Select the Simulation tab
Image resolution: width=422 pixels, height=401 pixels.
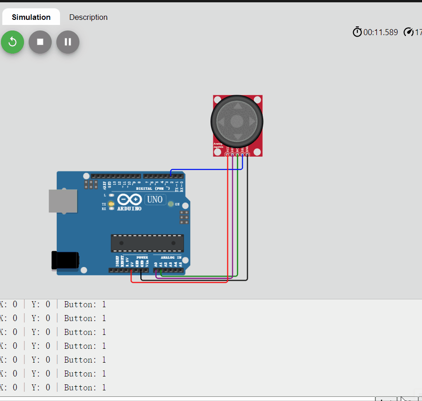coord(30,17)
